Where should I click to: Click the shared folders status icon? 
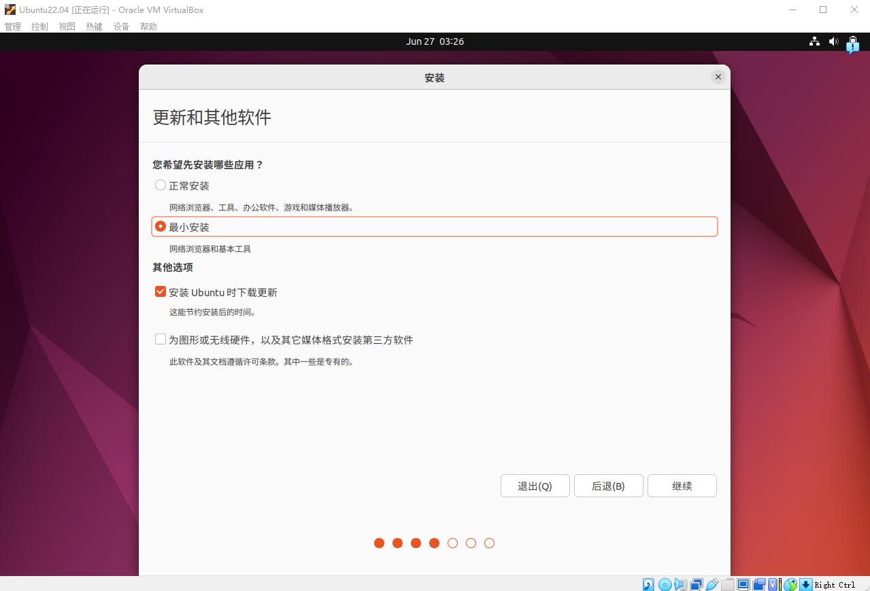click(x=728, y=584)
